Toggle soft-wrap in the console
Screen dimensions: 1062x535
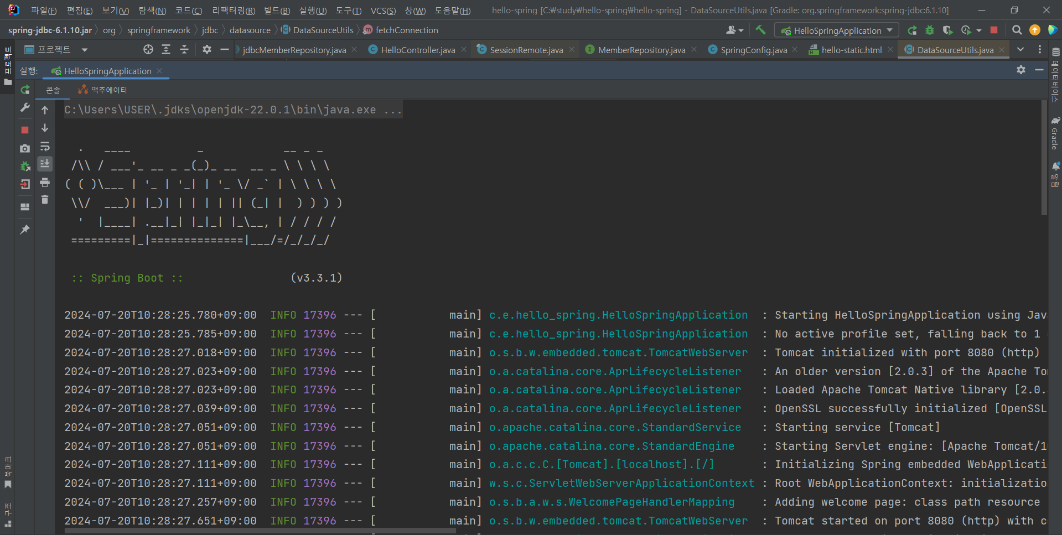tap(45, 146)
